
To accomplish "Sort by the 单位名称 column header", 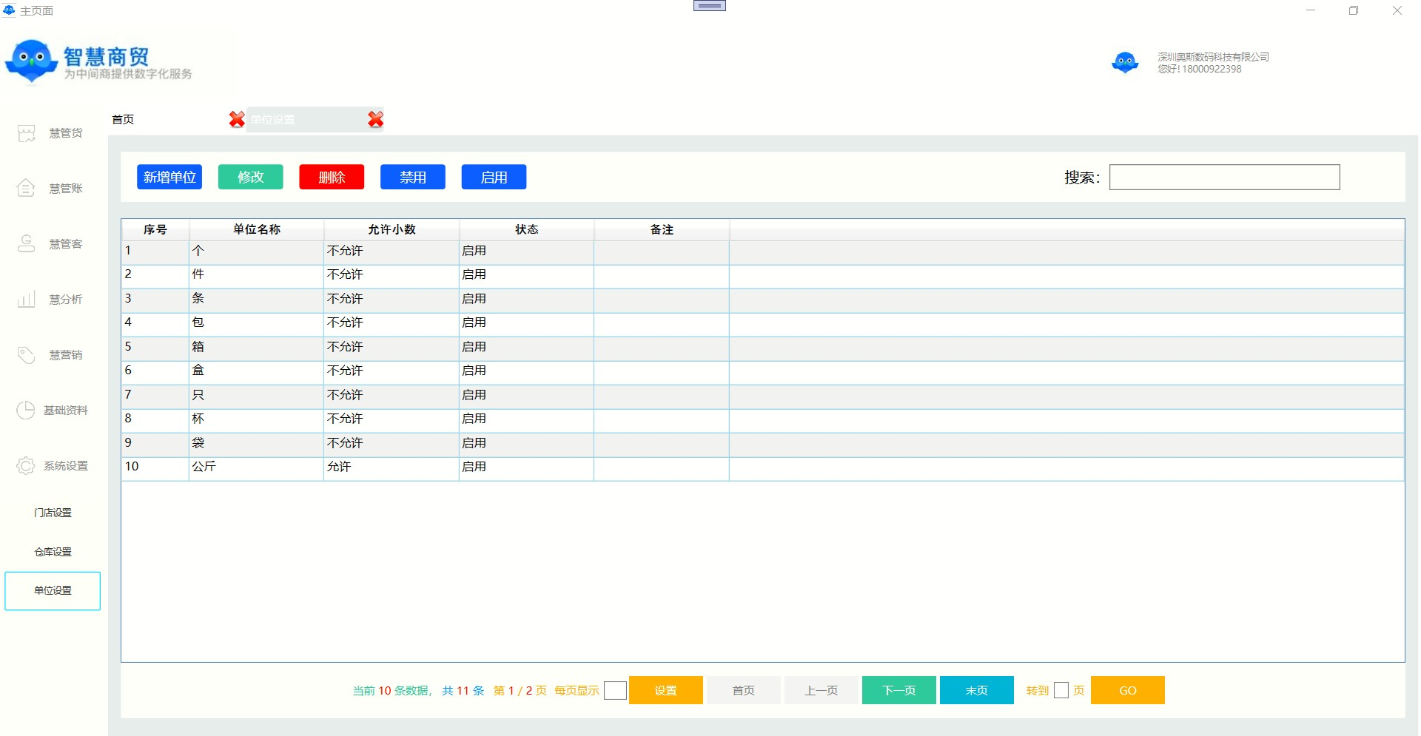I will tap(257, 229).
